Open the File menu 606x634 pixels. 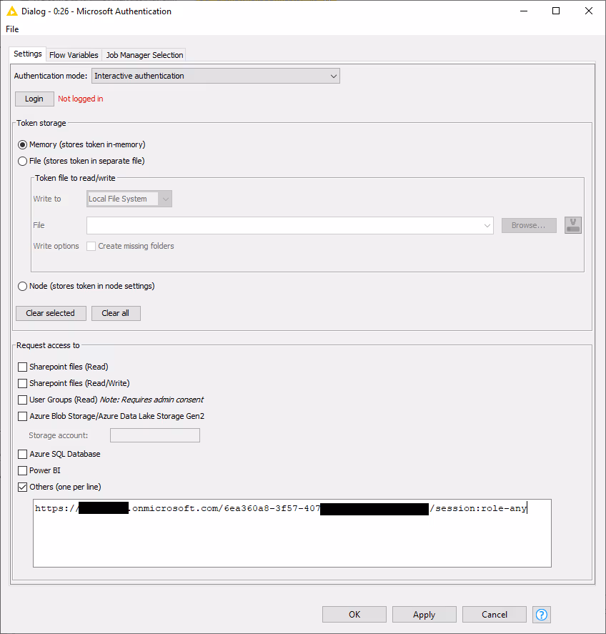[12, 29]
